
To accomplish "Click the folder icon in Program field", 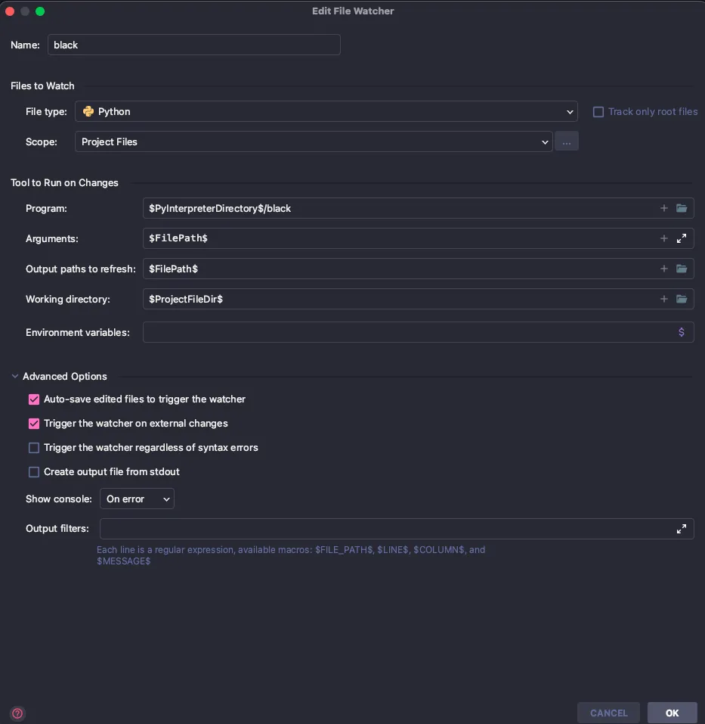I will click(681, 208).
